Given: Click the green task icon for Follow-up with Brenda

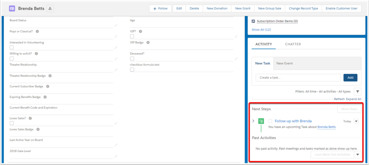Looking at the screenshot, I should pos(261,121).
